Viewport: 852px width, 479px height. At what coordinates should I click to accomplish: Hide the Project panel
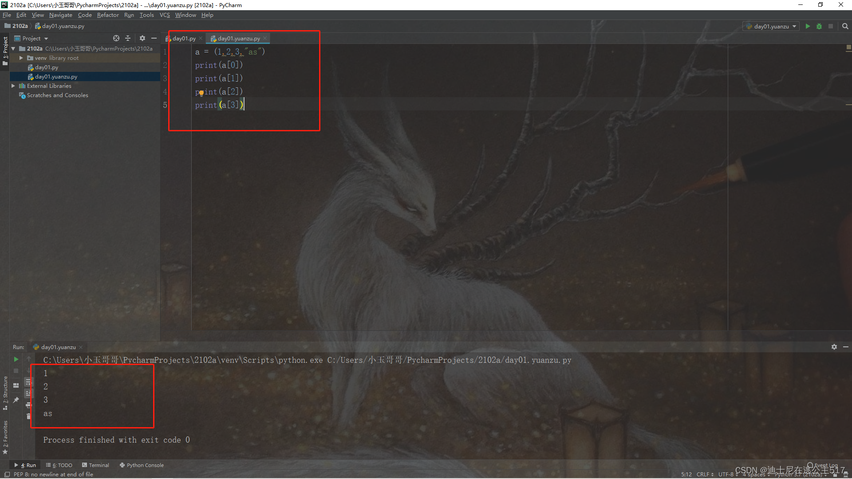click(154, 38)
